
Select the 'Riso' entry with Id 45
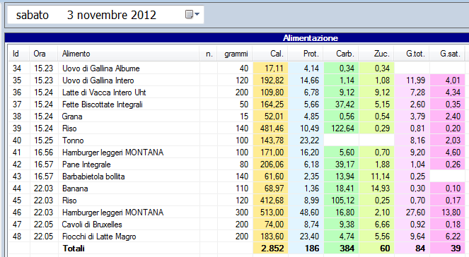(x=237, y=201)
